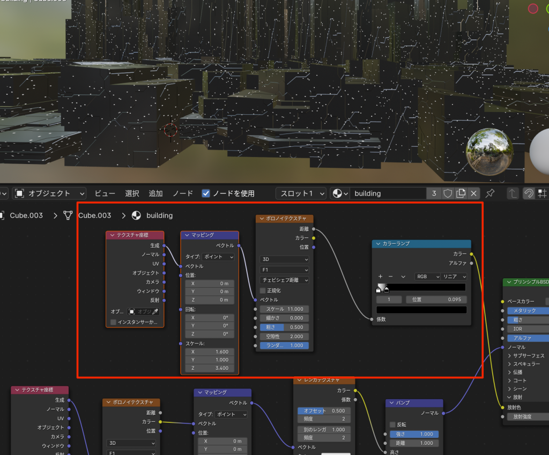The width and height of the screenshot is (549, 455).
Task: Open the チェビシェフ距離 distance metric dropdown
Action: point(285,280)
